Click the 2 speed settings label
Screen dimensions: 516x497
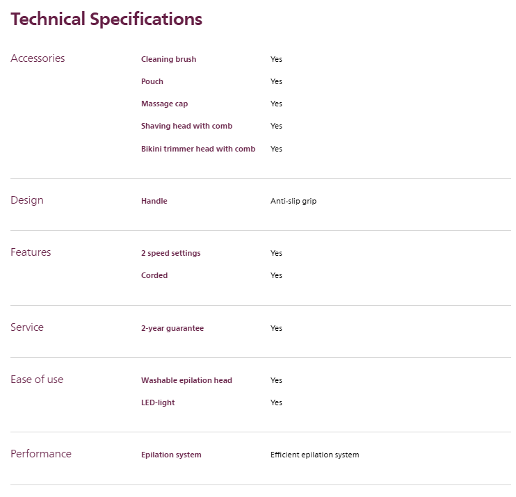tap(170, 253)
